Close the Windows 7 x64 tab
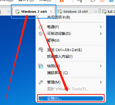115x105 pixels. [51, 11]
